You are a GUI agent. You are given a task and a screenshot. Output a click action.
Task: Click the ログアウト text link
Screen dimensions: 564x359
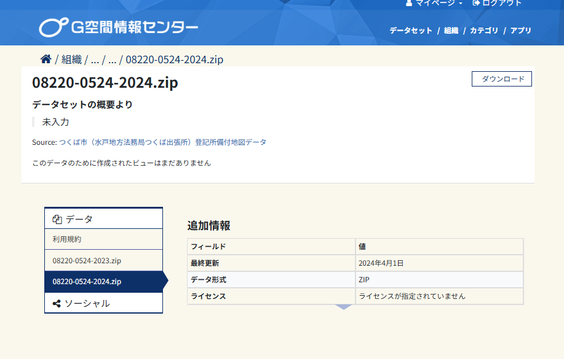[x=502, y=3]
